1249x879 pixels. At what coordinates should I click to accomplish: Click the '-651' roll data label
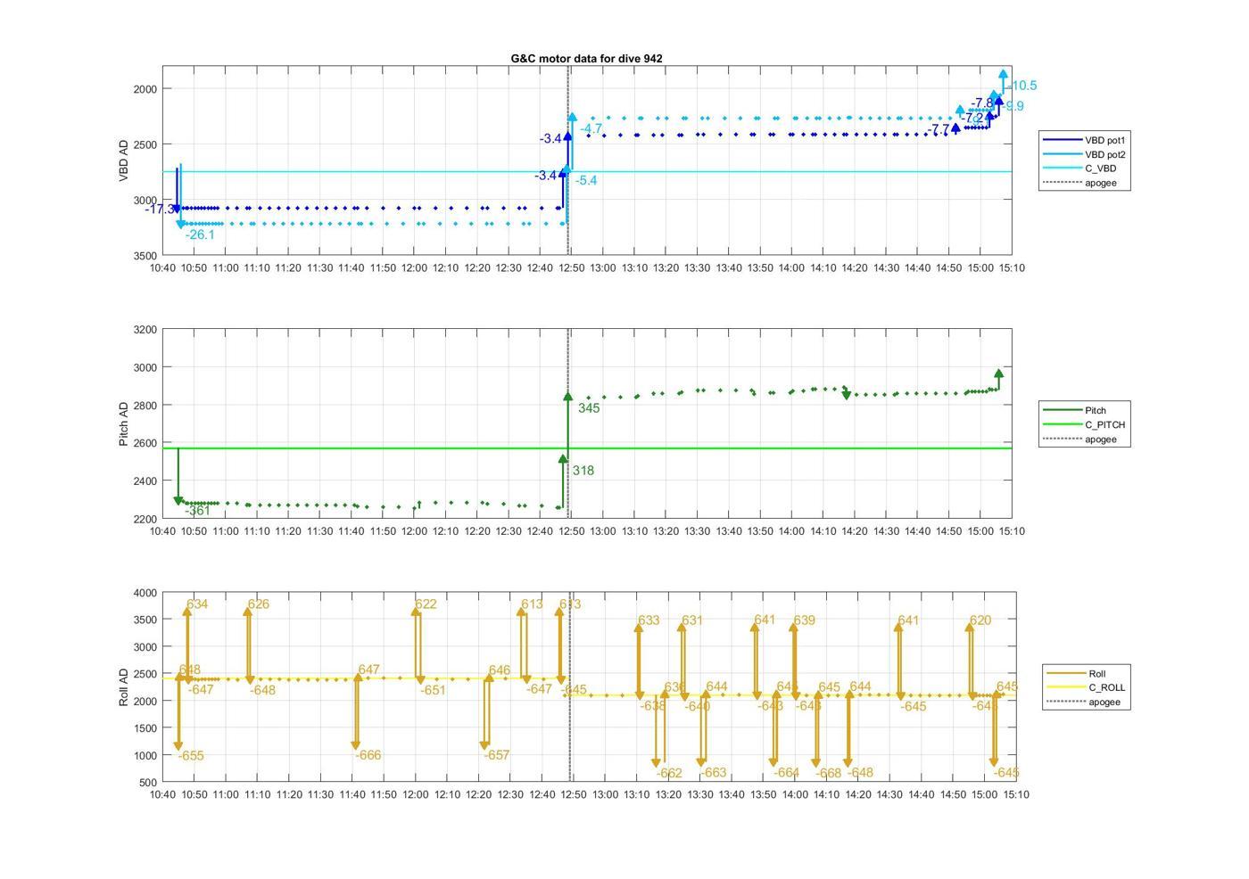coord(433,690)
